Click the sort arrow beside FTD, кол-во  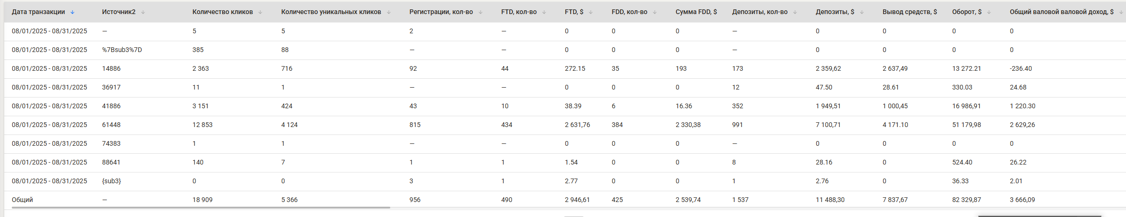[x=544, y=12]
